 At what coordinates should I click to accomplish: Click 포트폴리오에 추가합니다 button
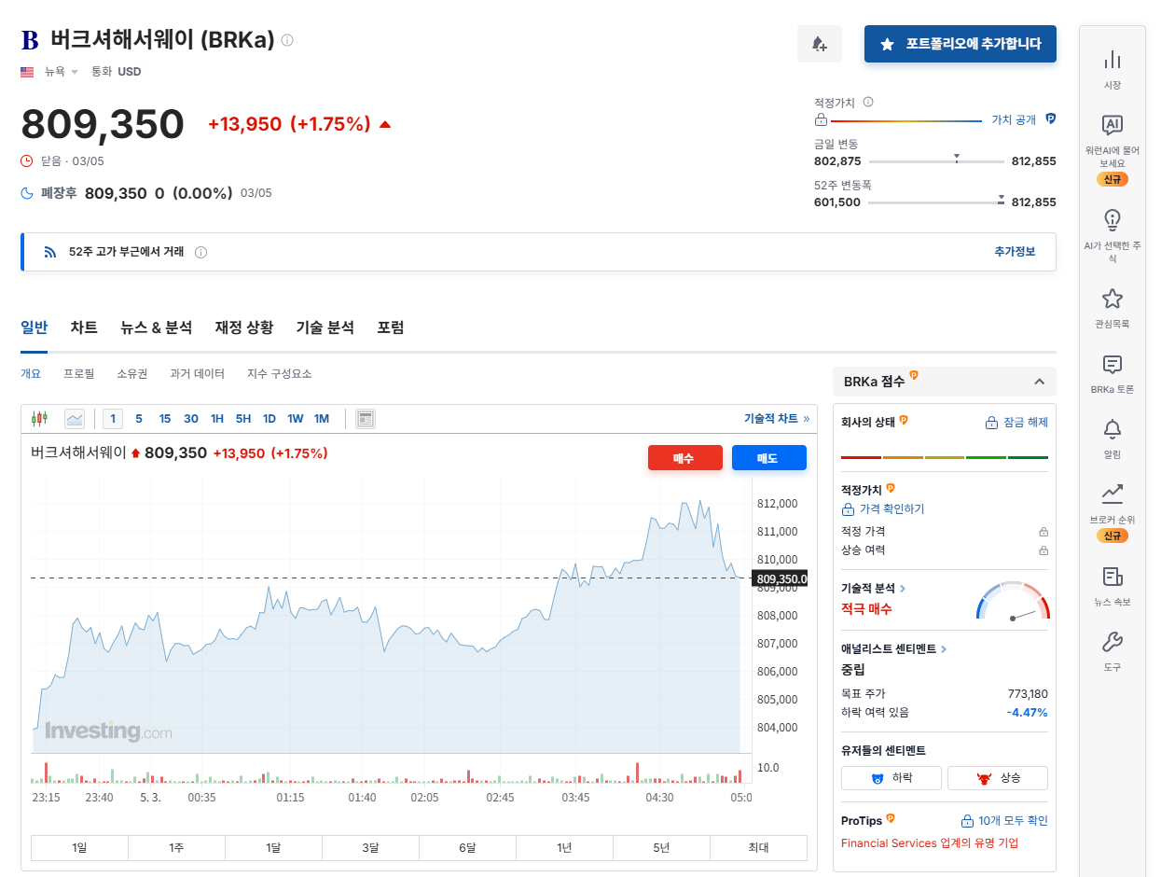point(961,44)
